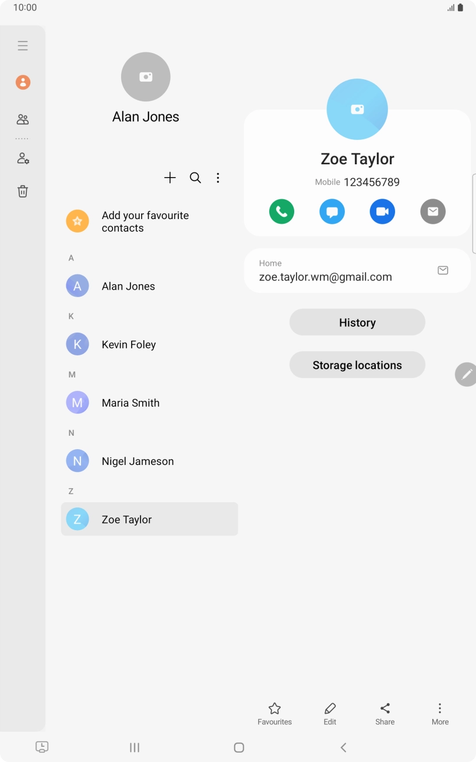
Task: Open the History button
Action: [x=357, y=322]
